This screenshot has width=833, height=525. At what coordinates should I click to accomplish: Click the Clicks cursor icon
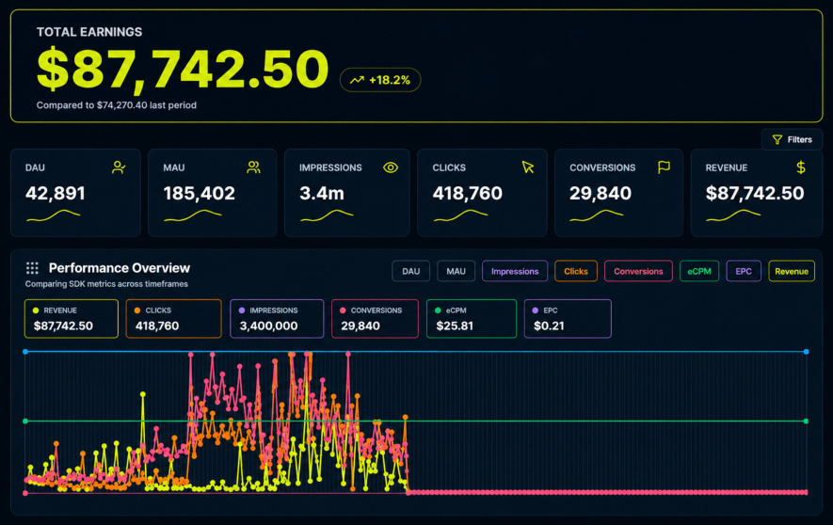(x=527, y=167)
